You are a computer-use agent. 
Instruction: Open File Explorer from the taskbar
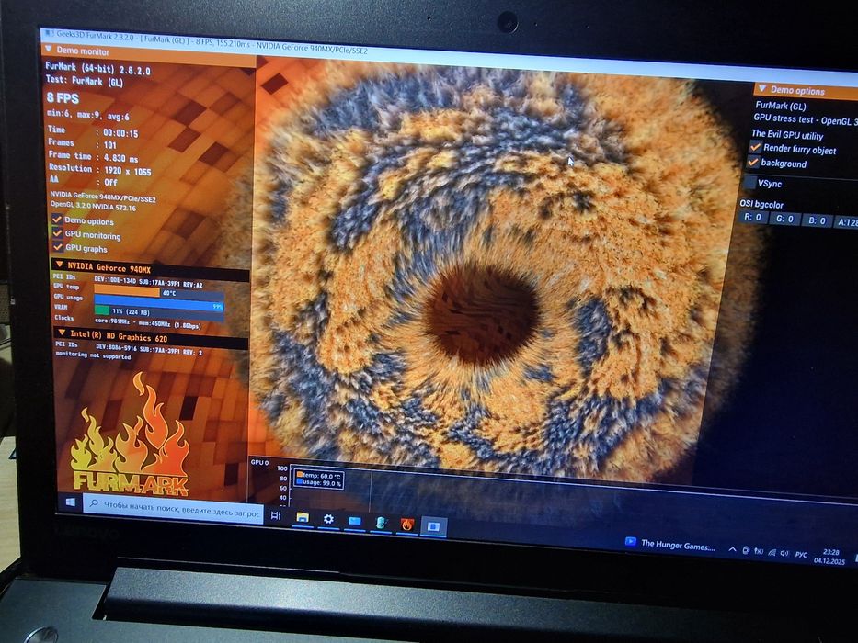click(x=303, y=517)
